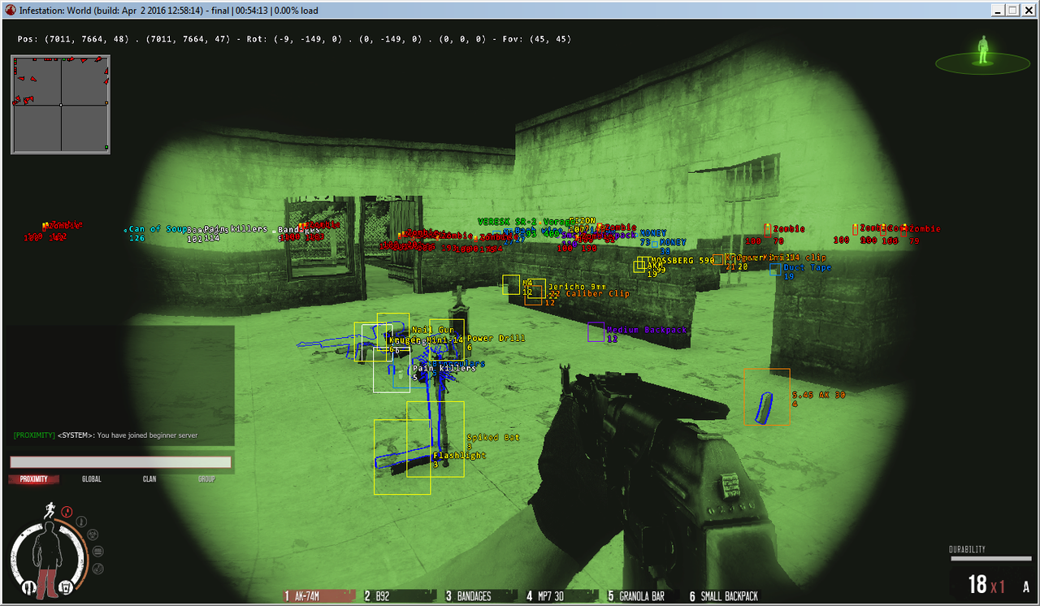Click the Power Drill item label
The width and height of the screenshot is (1040, 606).
pos(496,339)
